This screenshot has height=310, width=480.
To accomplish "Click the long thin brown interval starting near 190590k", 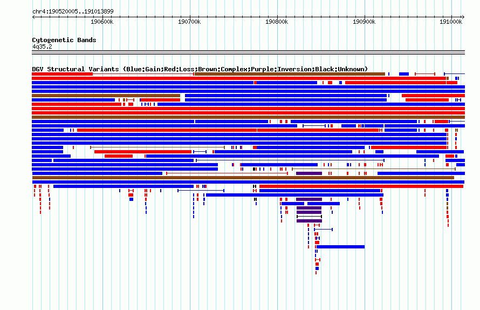I will click(157, 147).
